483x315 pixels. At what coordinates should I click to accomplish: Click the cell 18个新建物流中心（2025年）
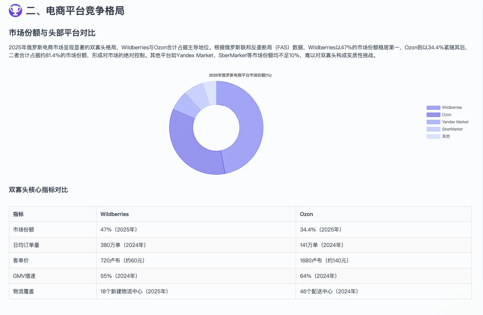[196, 291]
